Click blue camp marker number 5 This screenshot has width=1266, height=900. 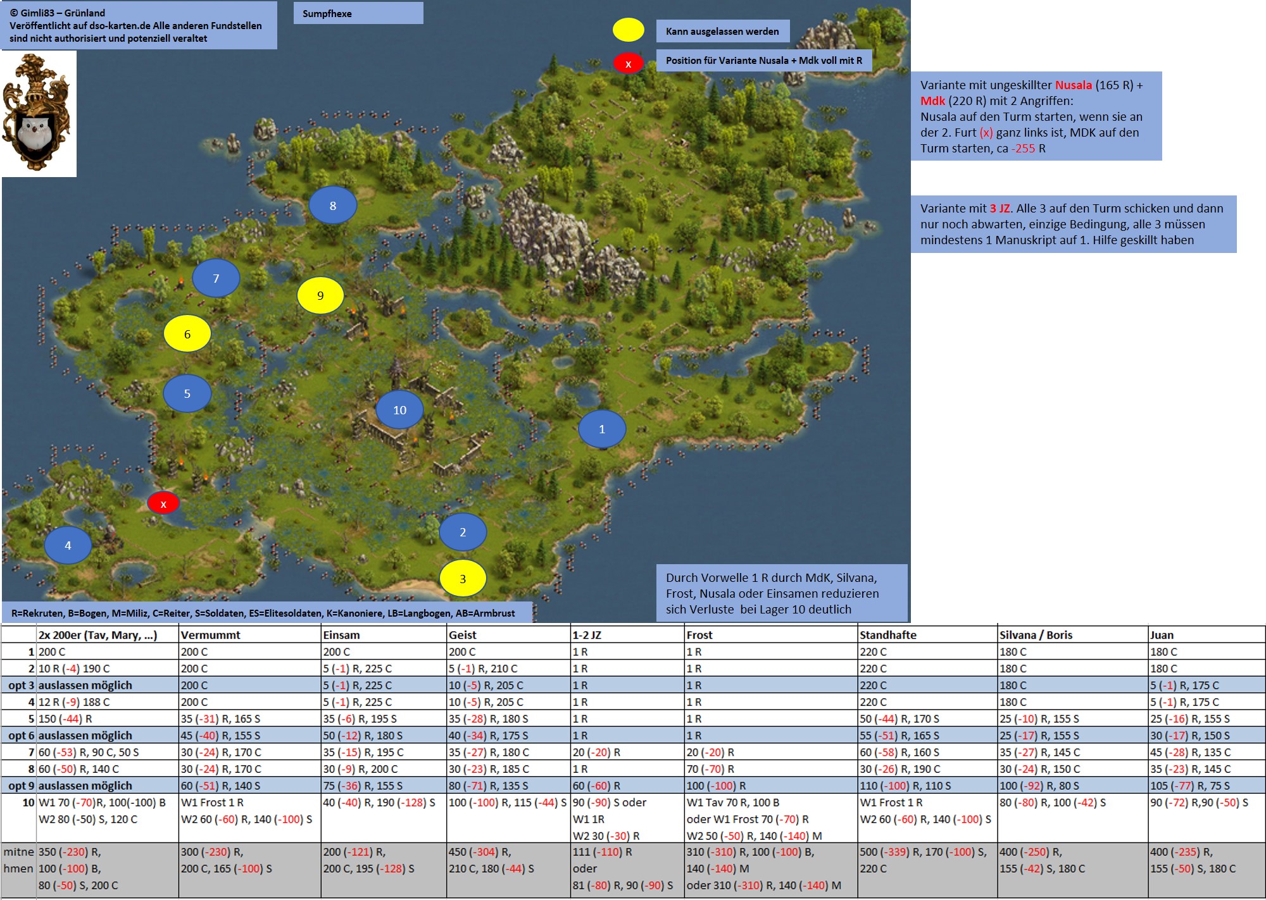187,393
